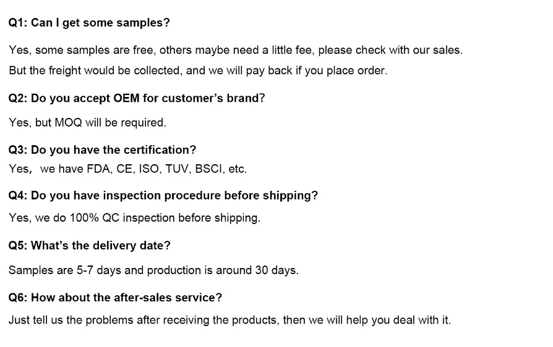Click the answer listing FDA, CE, ISO certifications
The image size is (553, 347).
tap(127, 169)
